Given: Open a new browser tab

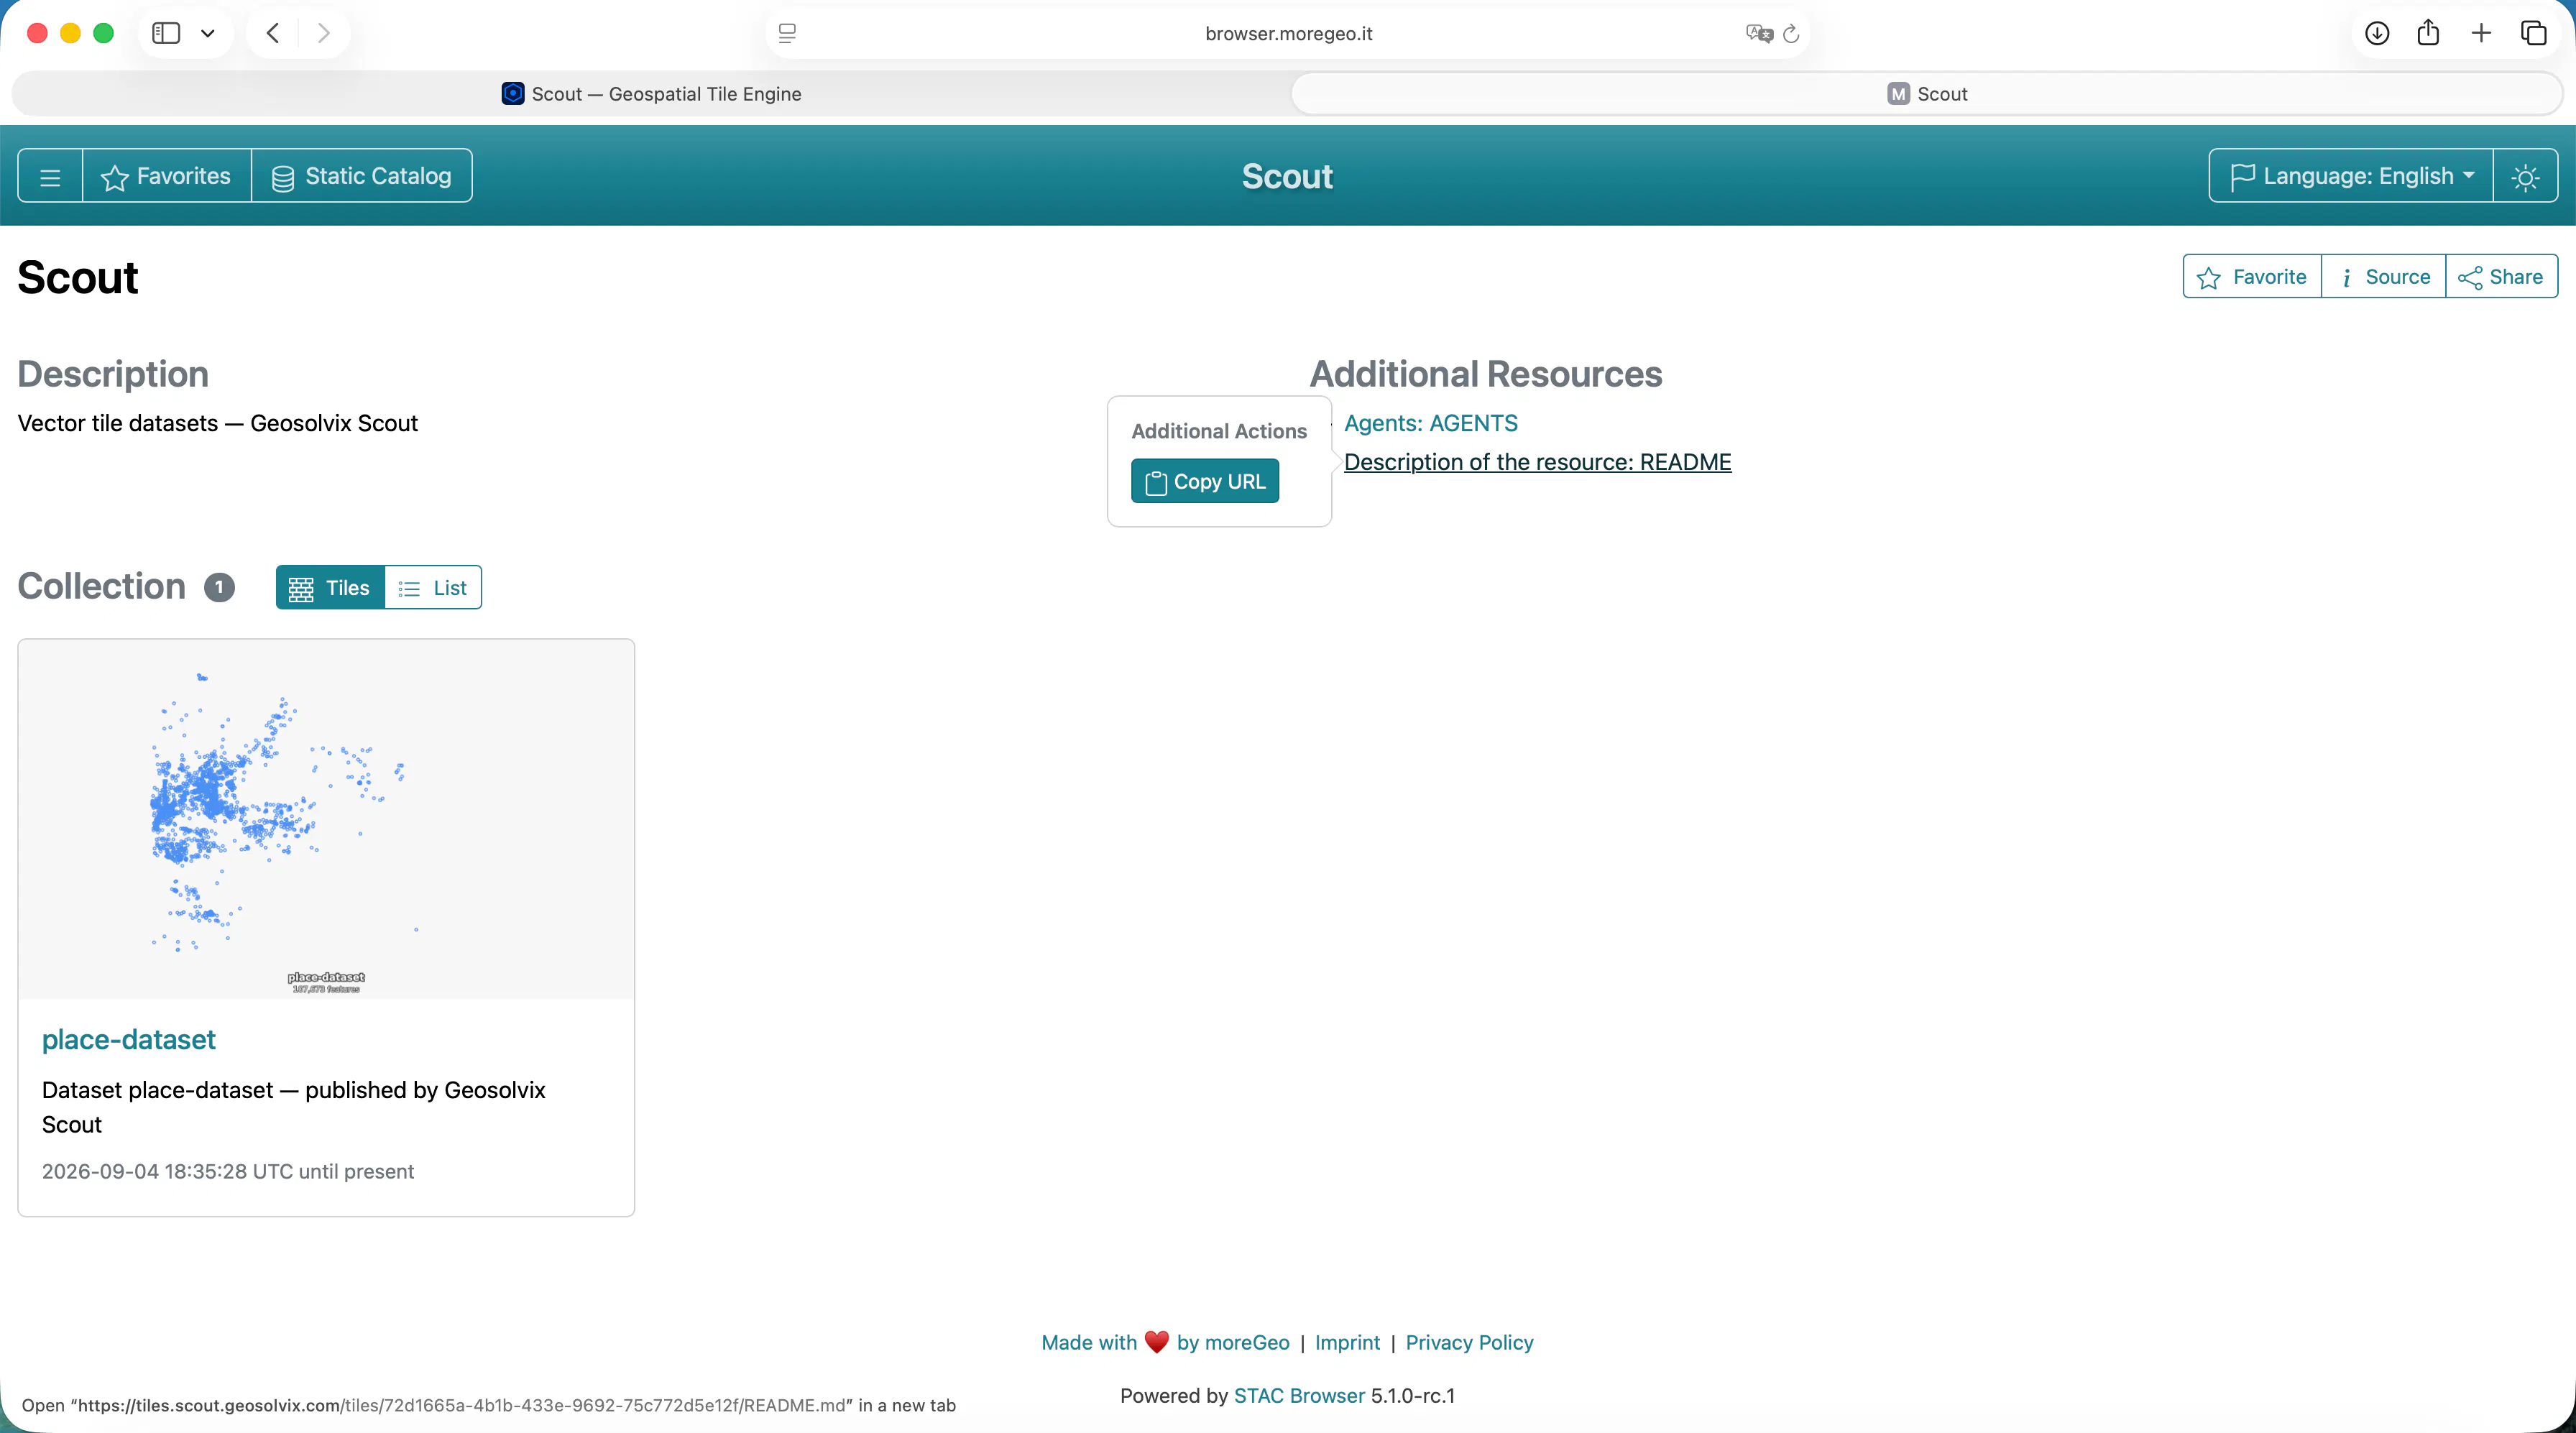Looking at the screenshot, I should tap(2481, 33).
